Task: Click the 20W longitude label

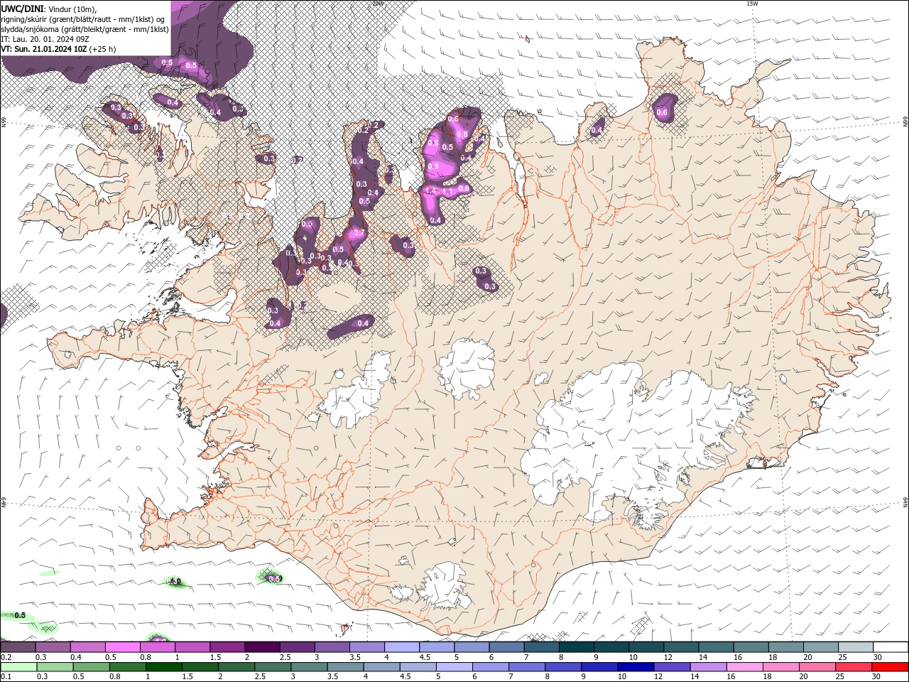Action: point(378,4)
